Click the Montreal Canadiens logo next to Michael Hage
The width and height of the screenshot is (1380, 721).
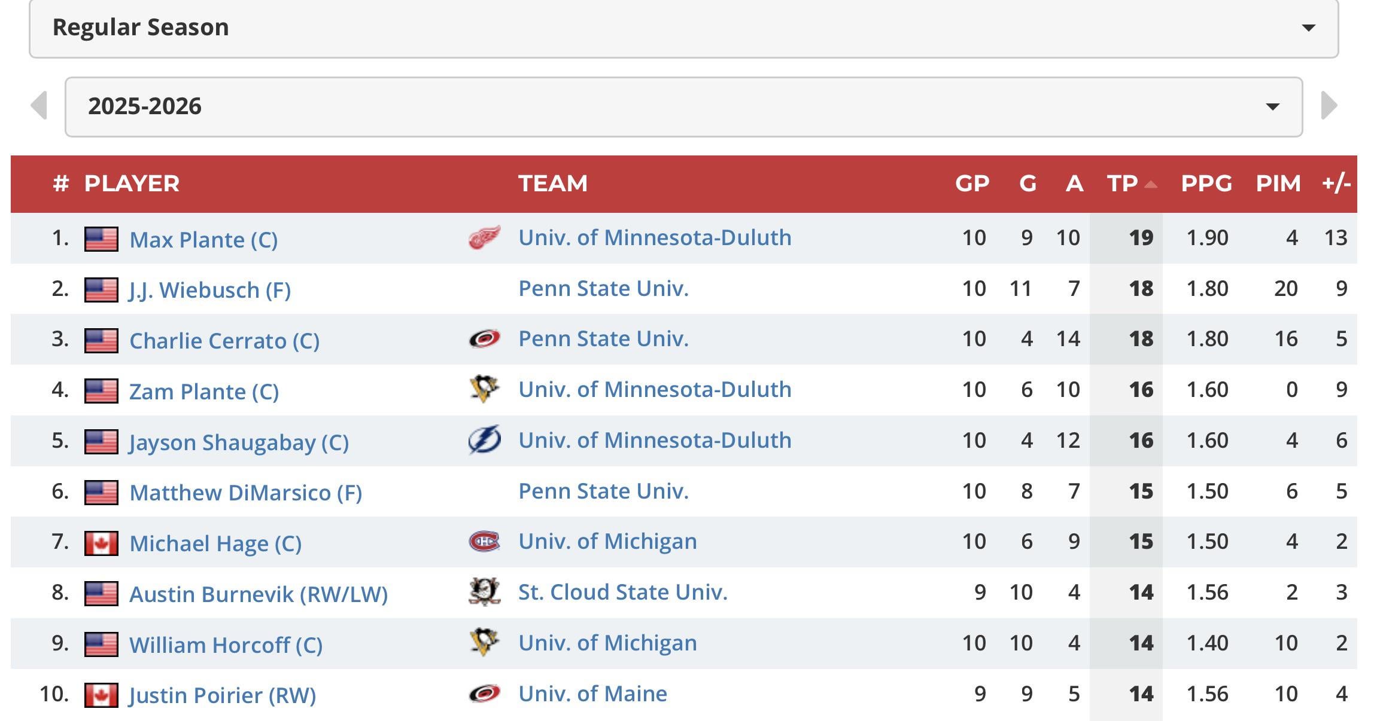[x=484, y=542]
